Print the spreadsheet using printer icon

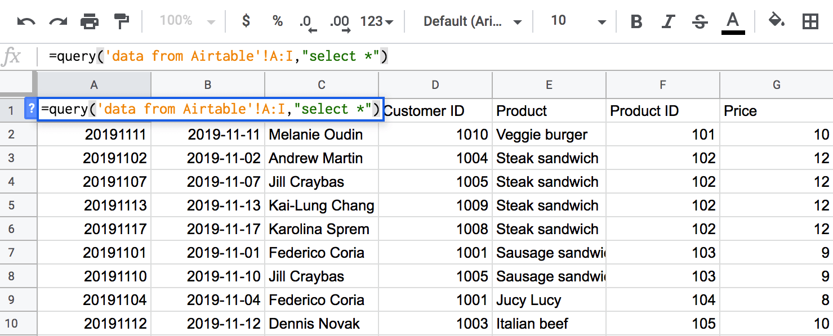tap(90, 22)
